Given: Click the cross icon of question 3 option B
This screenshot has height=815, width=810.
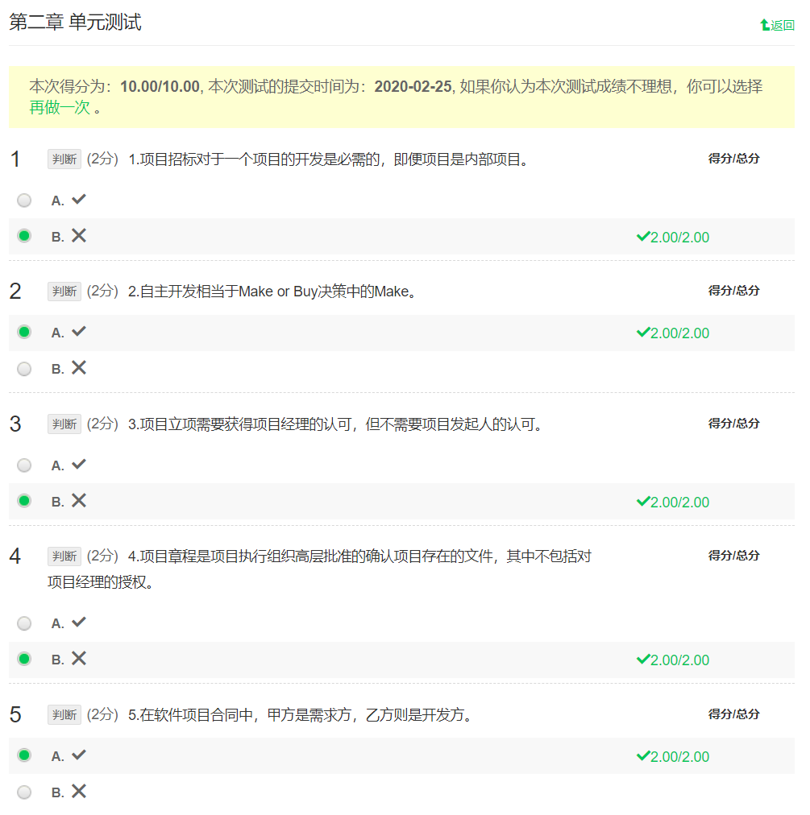Looking at the screenshot, I should click(x=78, y=501).
